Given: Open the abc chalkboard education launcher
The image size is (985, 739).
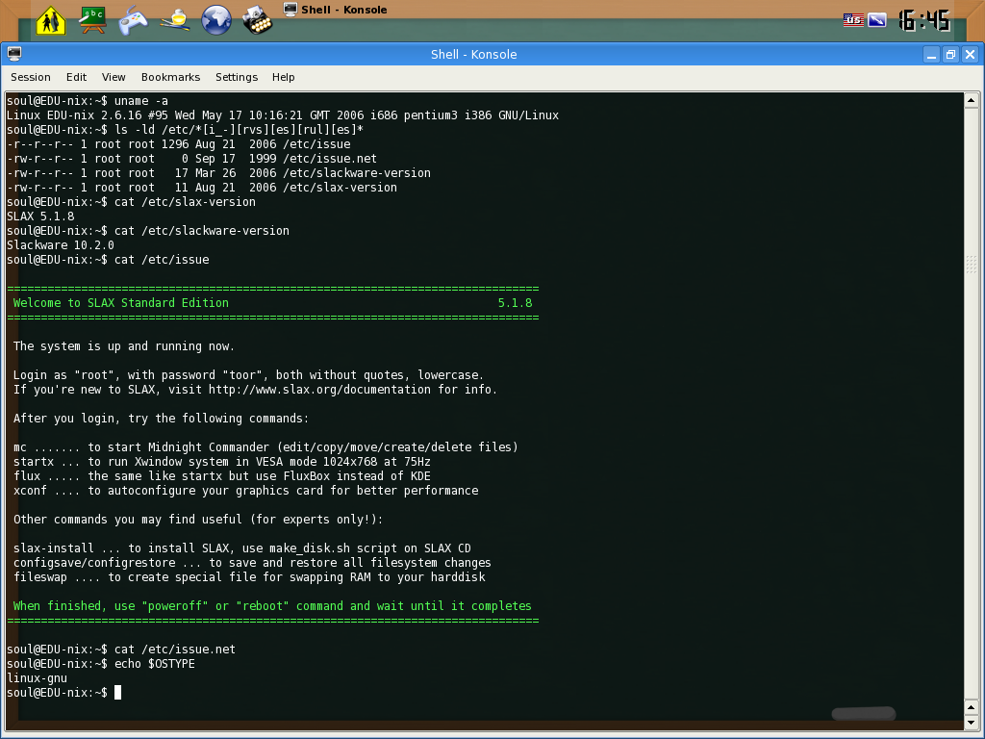Looking at the screenshot, I should point(92,20).
